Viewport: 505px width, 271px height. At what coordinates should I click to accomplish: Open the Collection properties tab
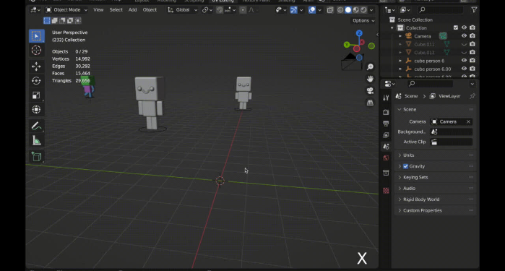pyautogui.click(x=386, y=173)
